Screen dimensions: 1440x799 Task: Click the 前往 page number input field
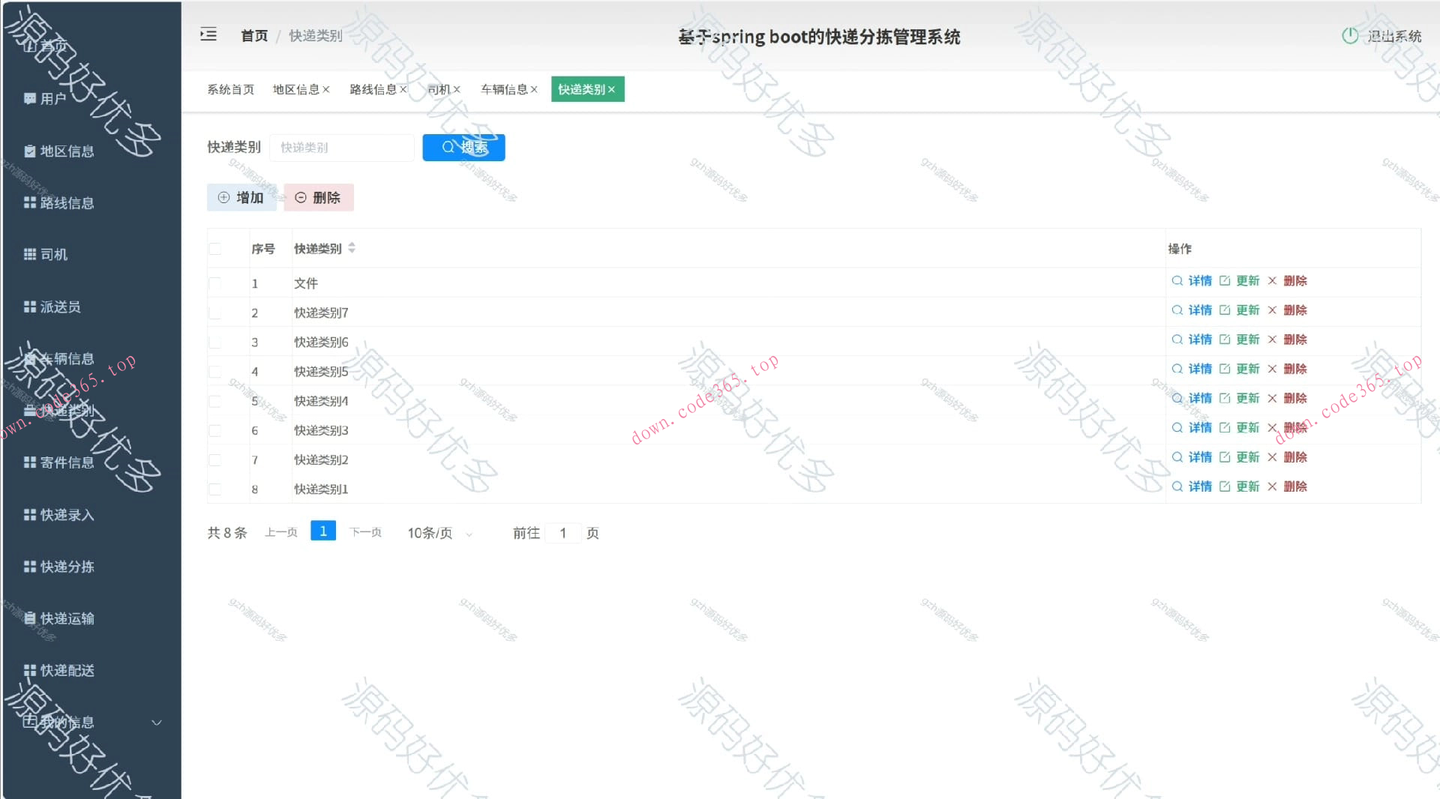563,533
